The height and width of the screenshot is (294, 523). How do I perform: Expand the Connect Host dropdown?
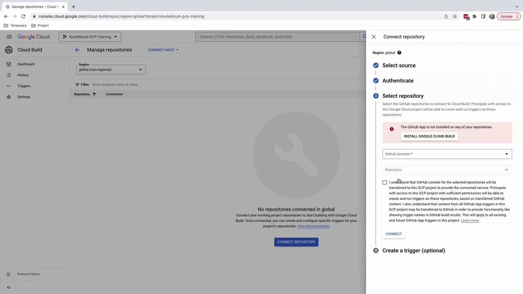click(x=163, y=50)
